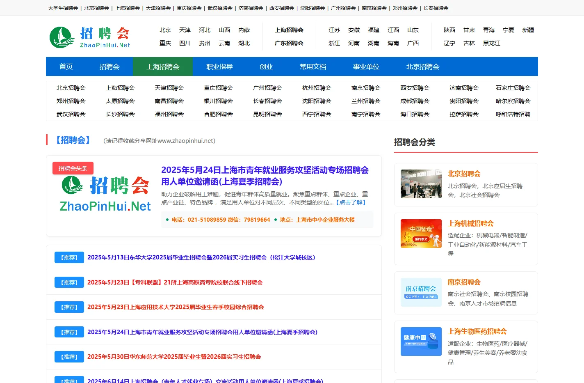Open 石家庄招聘会 in city grid
Viewport: 584px width, 383px height.
(x=513, y=88)
